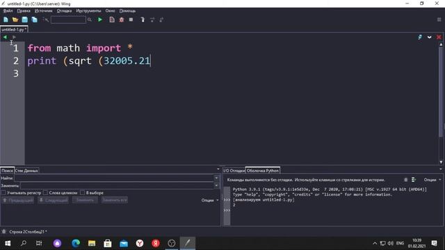Open the search panel Опции dropdown
This screenshot has width=445, height=250.
click(210, 200)
